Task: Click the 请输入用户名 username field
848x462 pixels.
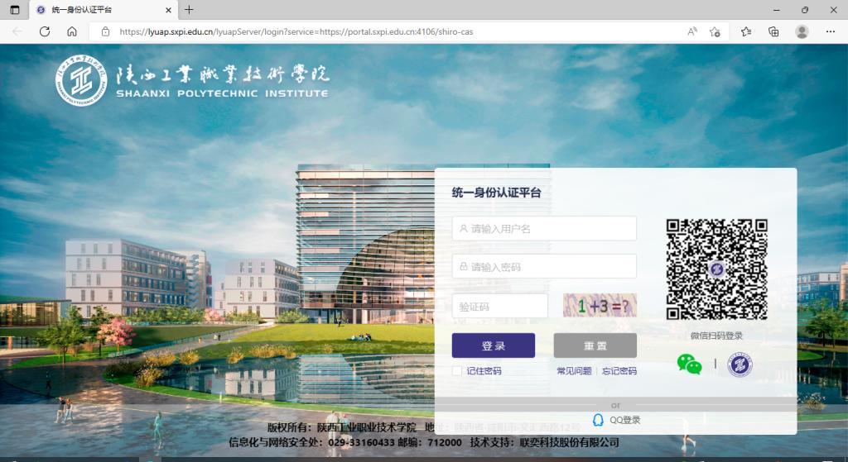Action: pyautogui.click(x=544, y=228)
